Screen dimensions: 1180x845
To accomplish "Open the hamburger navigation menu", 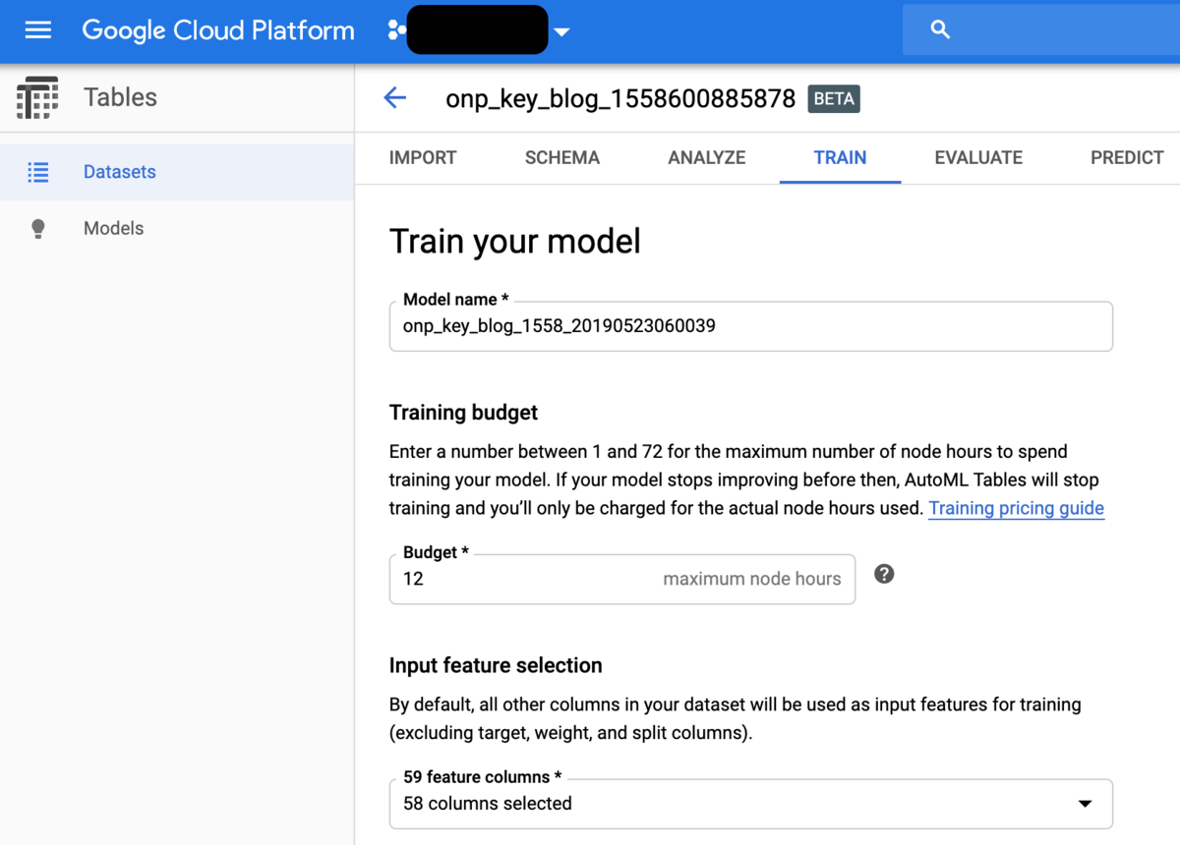I will (38, 30).
